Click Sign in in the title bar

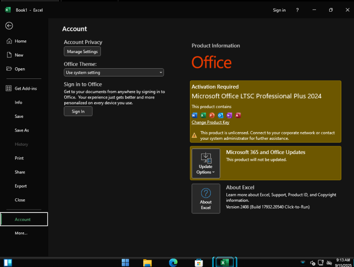[x=279, y=10]
